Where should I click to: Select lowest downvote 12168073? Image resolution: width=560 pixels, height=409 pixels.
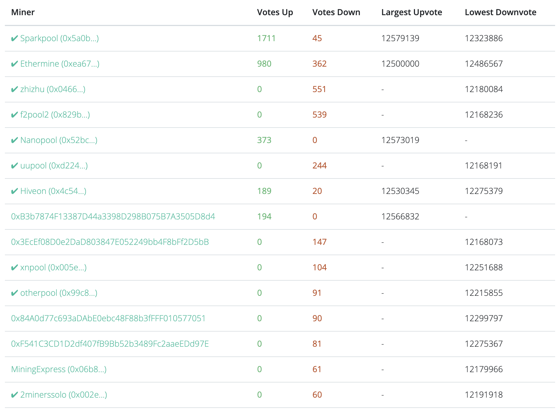point(484,242)
